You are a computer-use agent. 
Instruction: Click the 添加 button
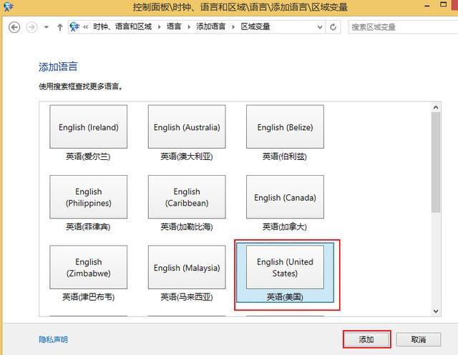(366, 339)
